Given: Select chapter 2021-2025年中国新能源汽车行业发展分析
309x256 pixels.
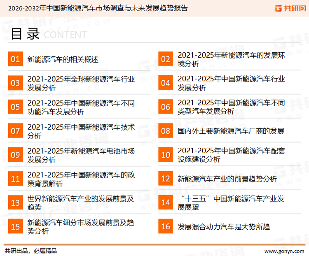Looking at the screenshot, I should [231, 83].
